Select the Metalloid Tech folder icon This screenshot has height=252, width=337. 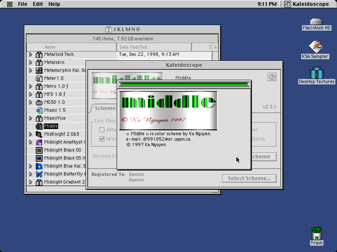[39, 55]
